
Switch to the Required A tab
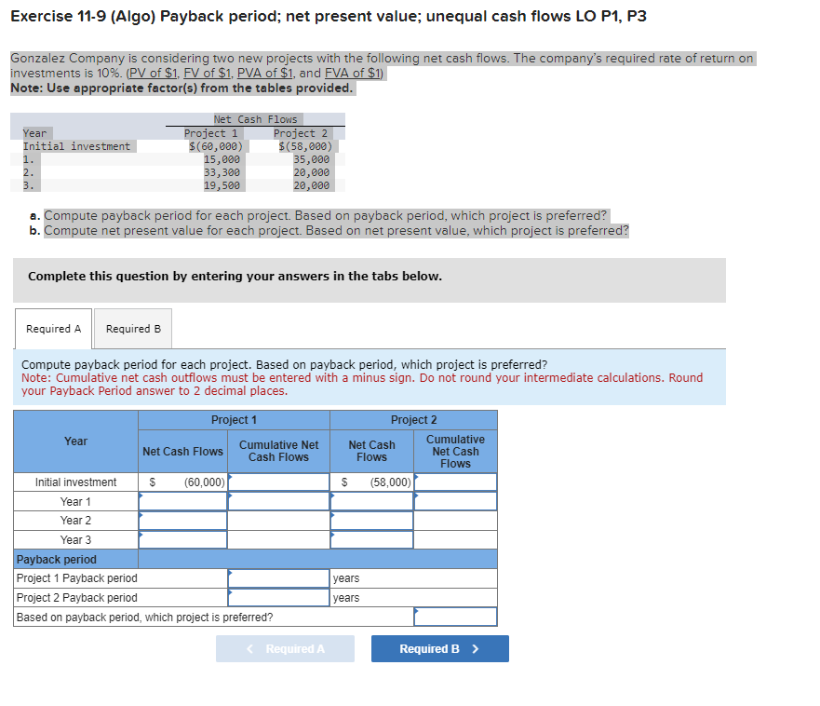[53, 328]
